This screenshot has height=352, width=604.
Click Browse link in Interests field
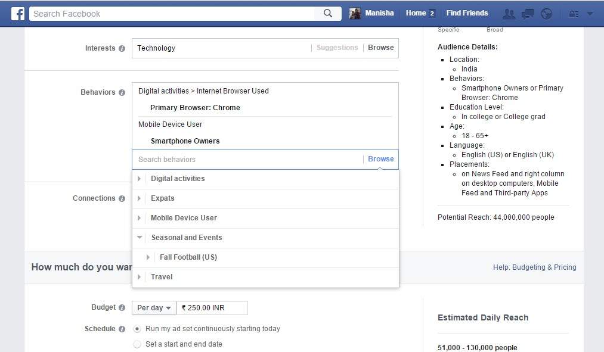[380, 48]
